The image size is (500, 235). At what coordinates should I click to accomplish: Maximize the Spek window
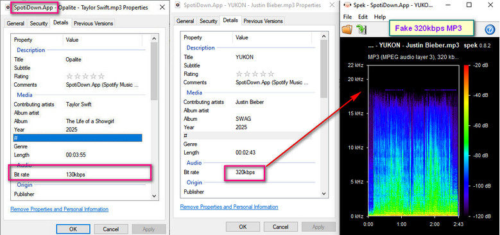click(469, 4)
